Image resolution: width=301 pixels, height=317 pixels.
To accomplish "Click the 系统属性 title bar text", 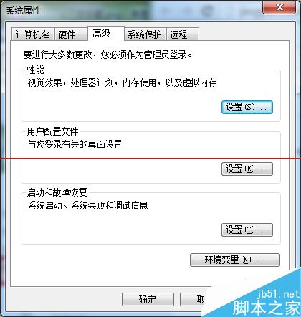I will (23, 11).
